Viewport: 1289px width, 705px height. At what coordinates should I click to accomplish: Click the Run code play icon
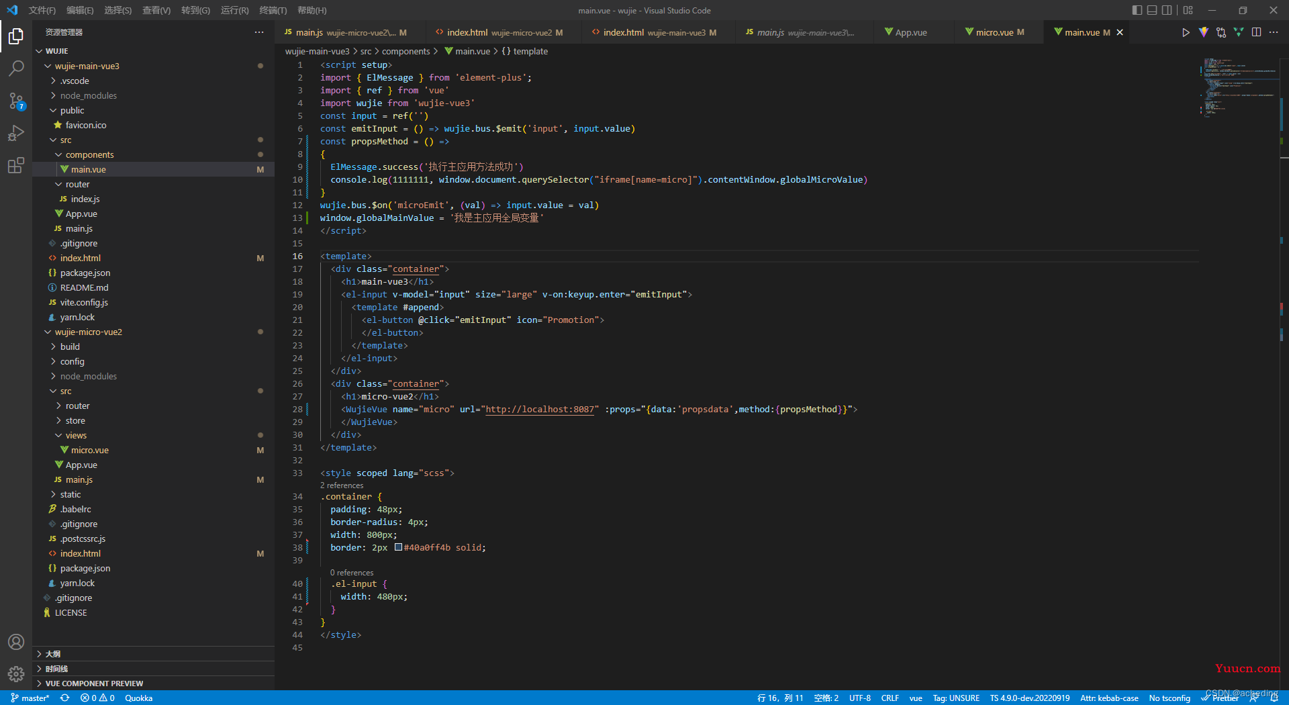click(x=1186, y=32)
